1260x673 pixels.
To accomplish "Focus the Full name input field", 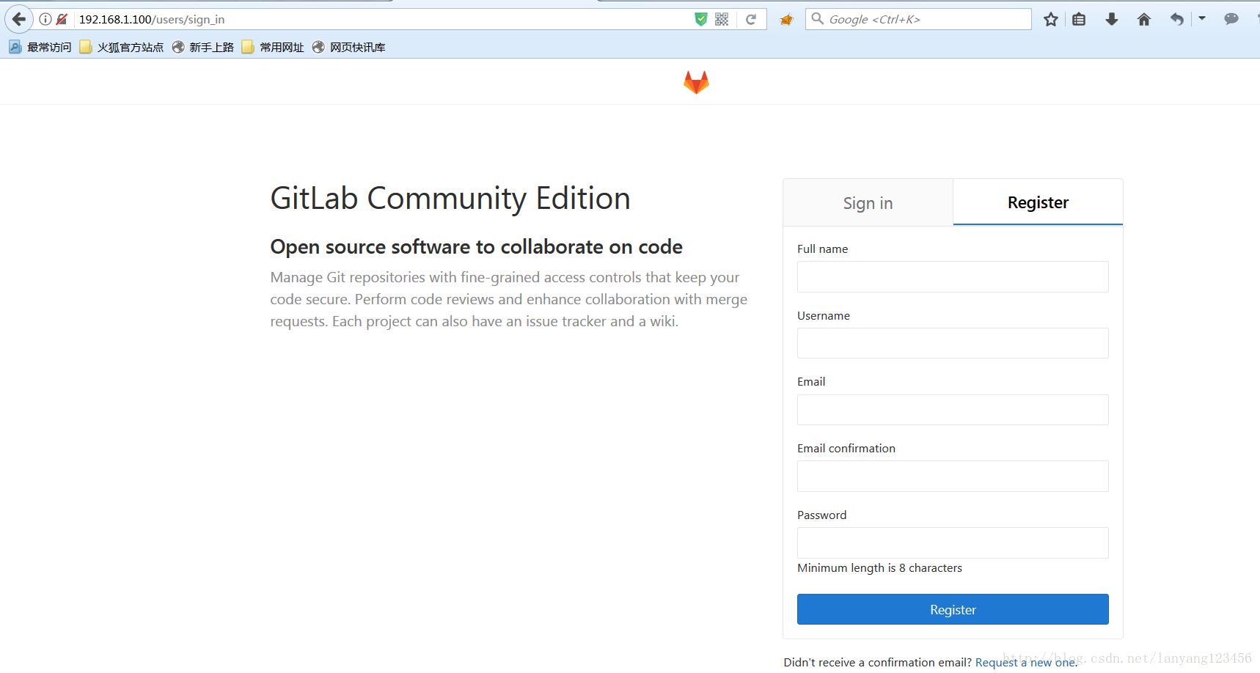I will (953, 277).
